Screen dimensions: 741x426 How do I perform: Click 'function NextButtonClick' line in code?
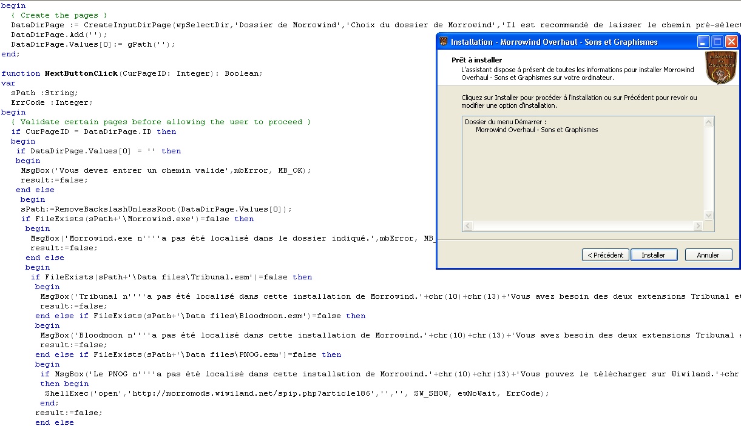[132, 73]
